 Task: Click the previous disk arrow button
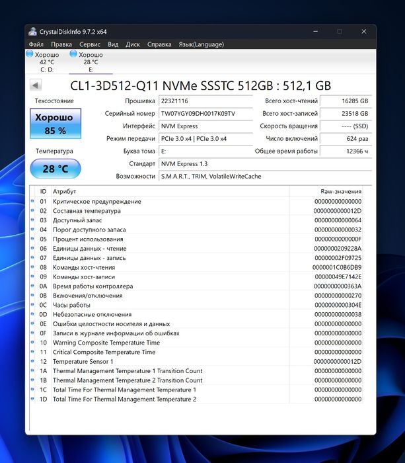coord(36,85)
